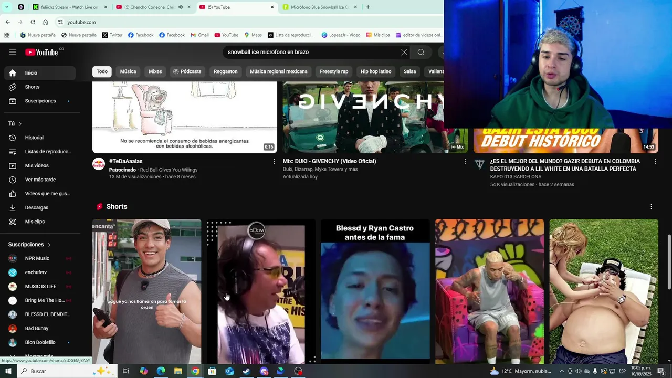Image resolution: width=672 pixels, height=378 pixels.
Task: Expand Suscripciones section chevron
Action: click(49, 245)
